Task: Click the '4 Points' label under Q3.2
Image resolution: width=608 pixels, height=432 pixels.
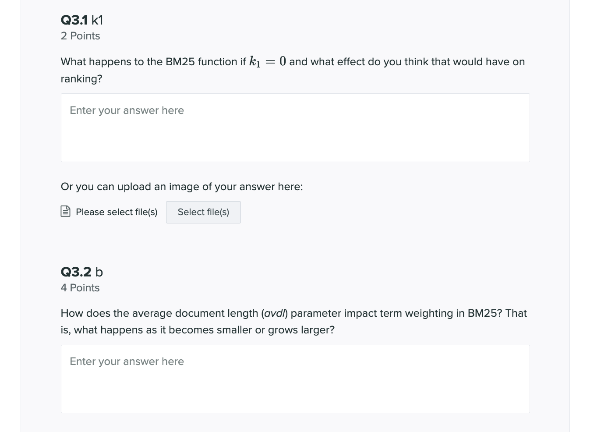Action: (80, 288)
